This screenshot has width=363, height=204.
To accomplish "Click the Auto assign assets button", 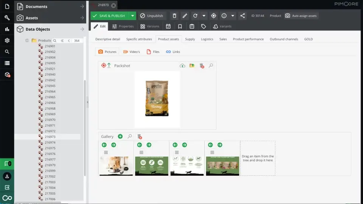I will click(301, 16).
